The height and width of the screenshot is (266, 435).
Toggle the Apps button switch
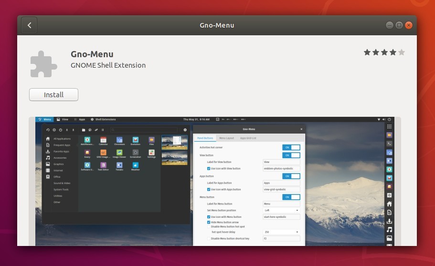291,176
